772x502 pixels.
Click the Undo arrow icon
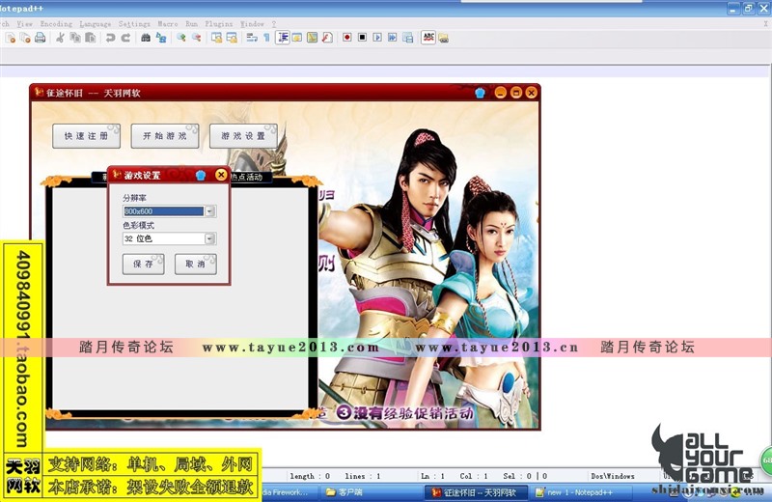coord(110,38)
